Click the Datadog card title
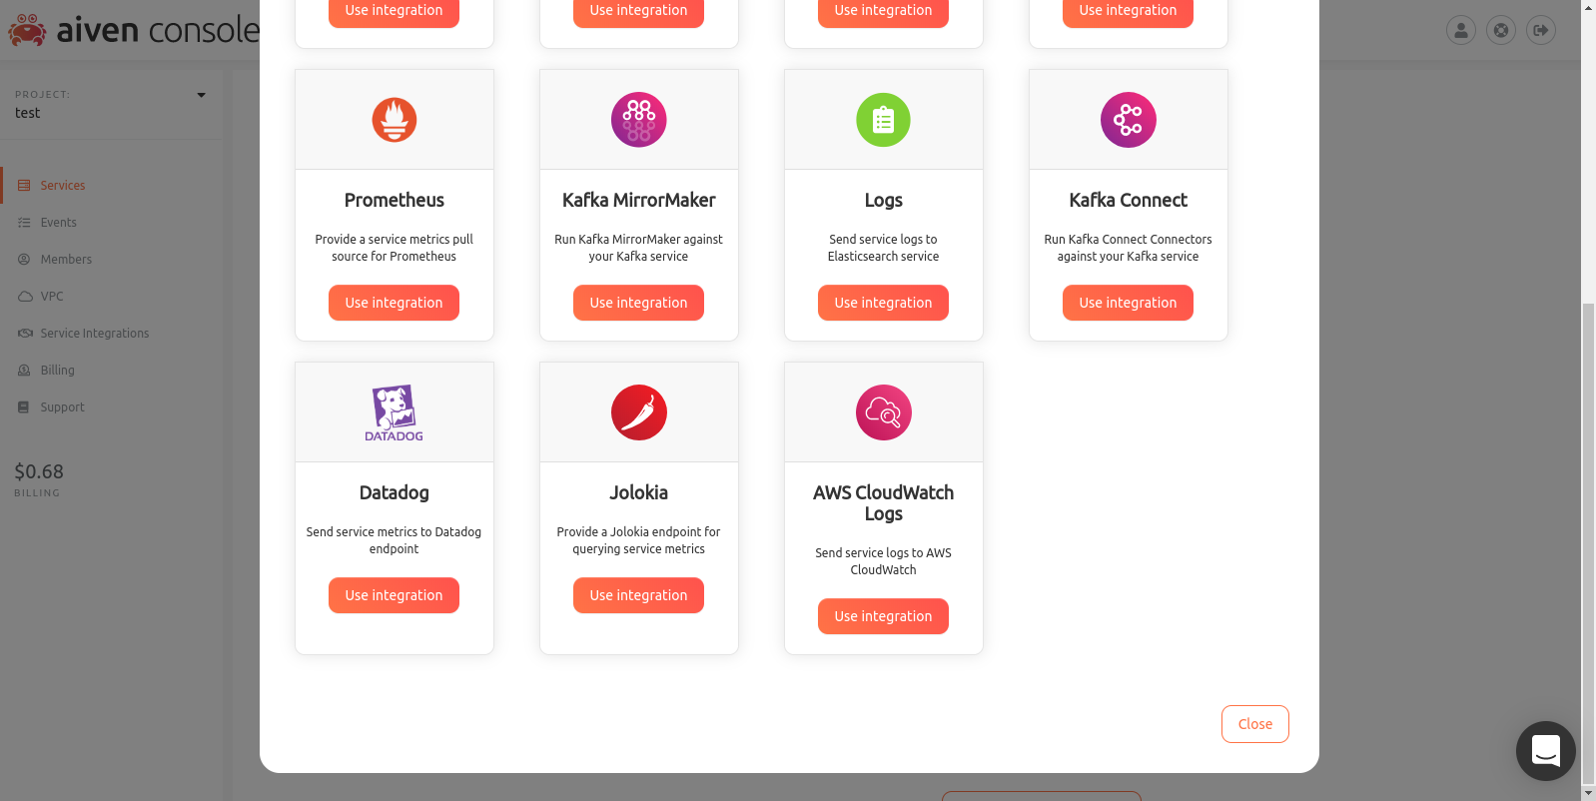Image resolution: width=1596 pixels, height=801 pixels. click(394, 493)
